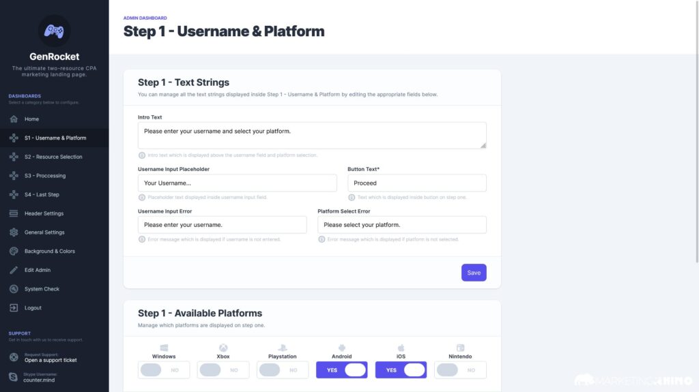The width and height of the screenshot is (699, 392).
Task: Go to S4 - Last Step page
Action: coord(42,195)
